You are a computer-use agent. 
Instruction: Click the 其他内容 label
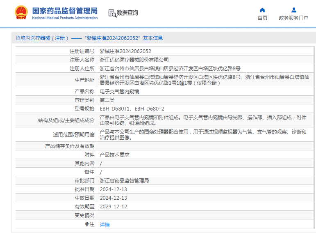coord(84,163)
